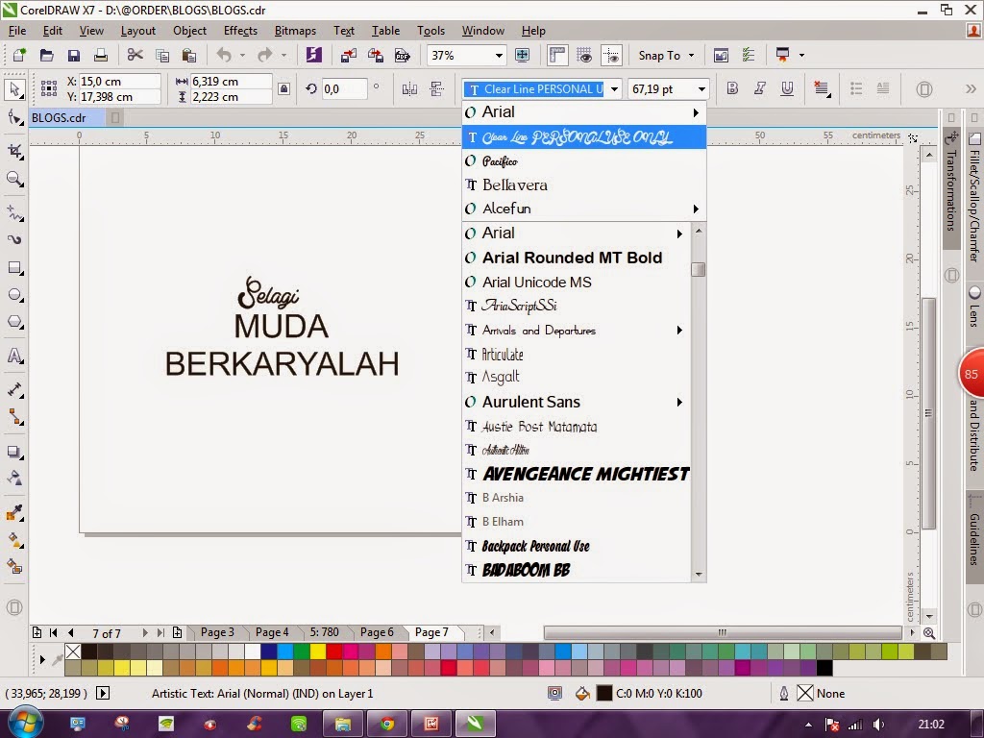
Task: Open the font size 67,19 pt dropdown
Action: tap(701, 89)
